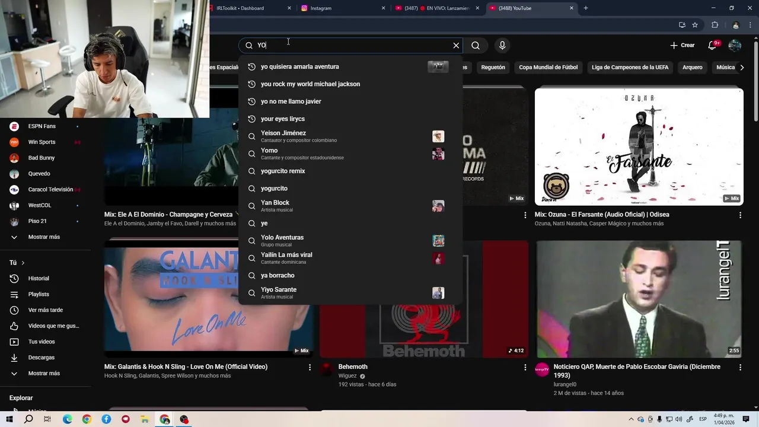Open Chrome three-dot menu
This screenshot has width=759, height=427.
[x=751, y=25]
